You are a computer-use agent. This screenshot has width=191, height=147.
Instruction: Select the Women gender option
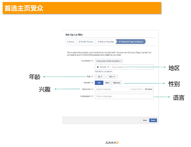point(117,83)
